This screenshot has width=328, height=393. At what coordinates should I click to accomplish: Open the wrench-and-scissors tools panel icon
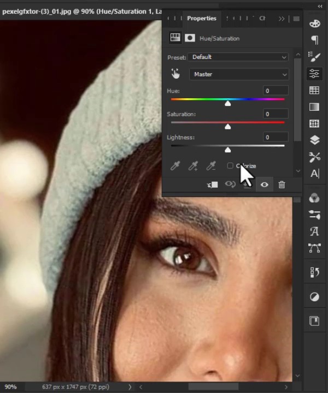coord(314,157)
